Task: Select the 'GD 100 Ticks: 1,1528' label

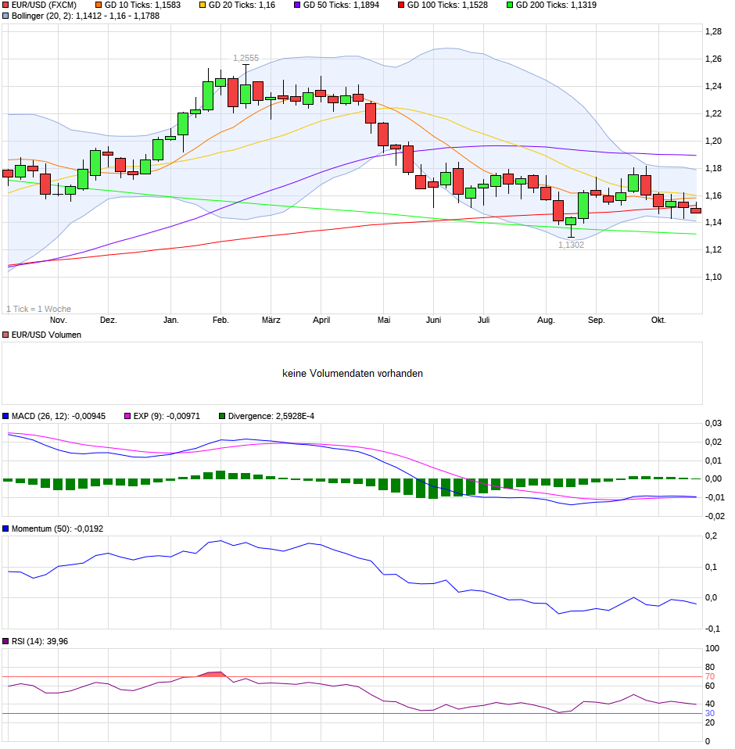Action: (x=447, y=5)
